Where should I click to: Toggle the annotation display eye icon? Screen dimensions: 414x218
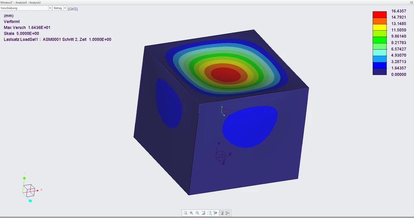(x=222, y=213)
